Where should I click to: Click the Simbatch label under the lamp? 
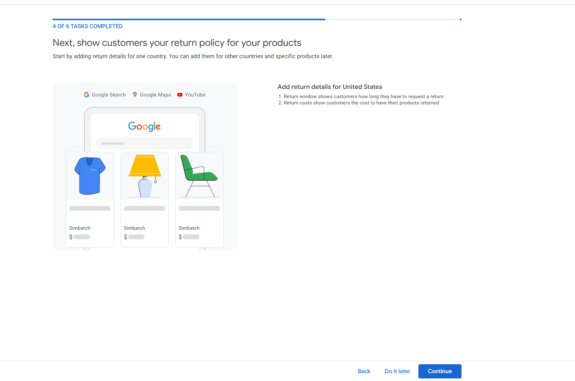[x=134, y=228]
